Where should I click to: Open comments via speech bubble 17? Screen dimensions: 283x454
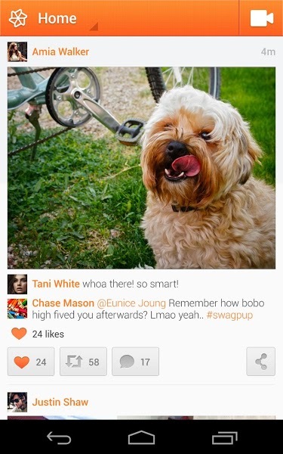135,362
